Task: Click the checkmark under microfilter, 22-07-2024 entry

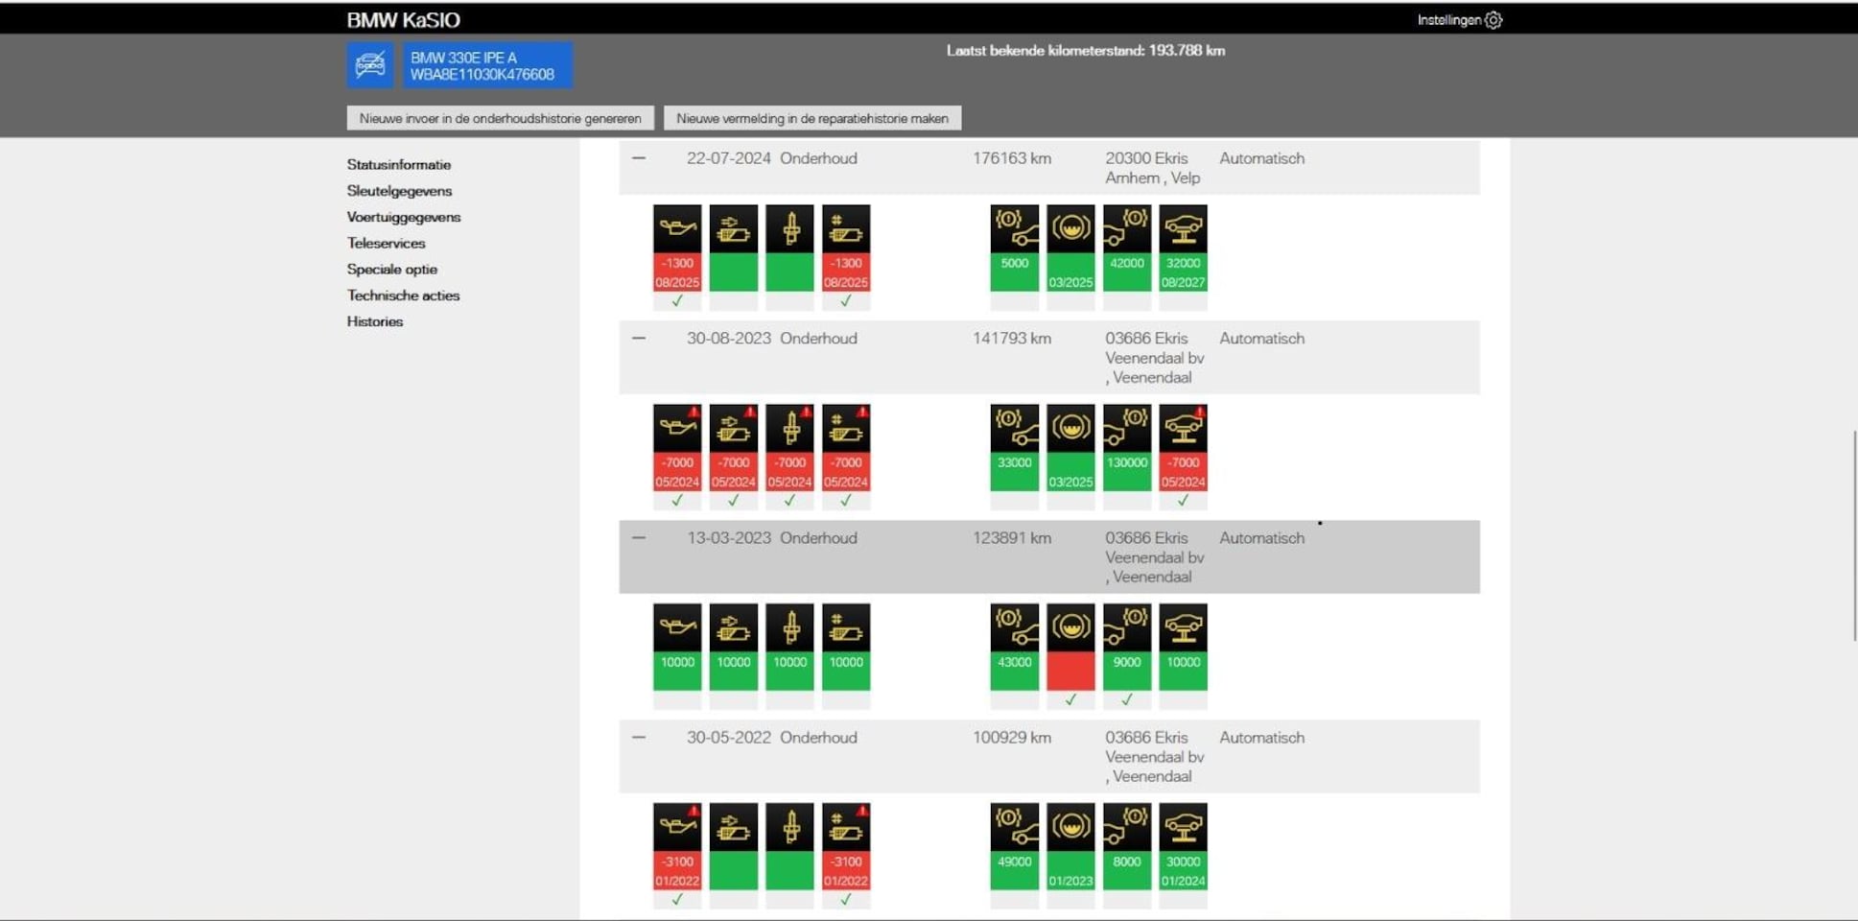Action: (846, 301)
